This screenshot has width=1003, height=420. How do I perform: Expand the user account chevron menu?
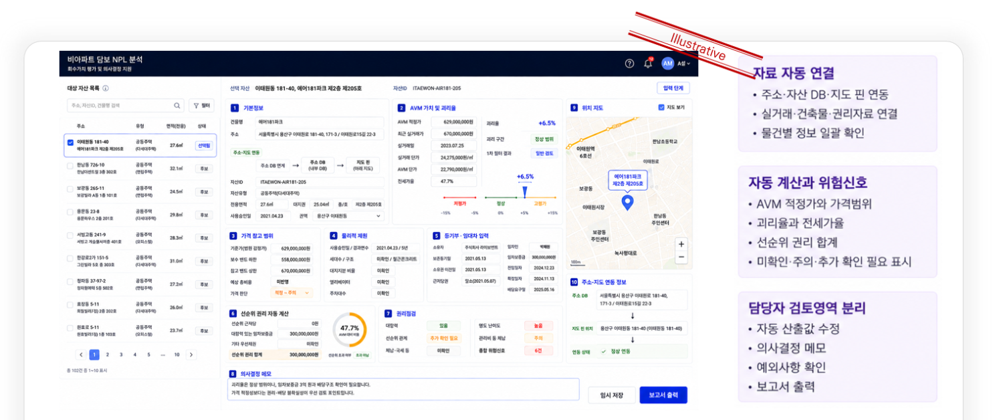(x=688, y=64)
